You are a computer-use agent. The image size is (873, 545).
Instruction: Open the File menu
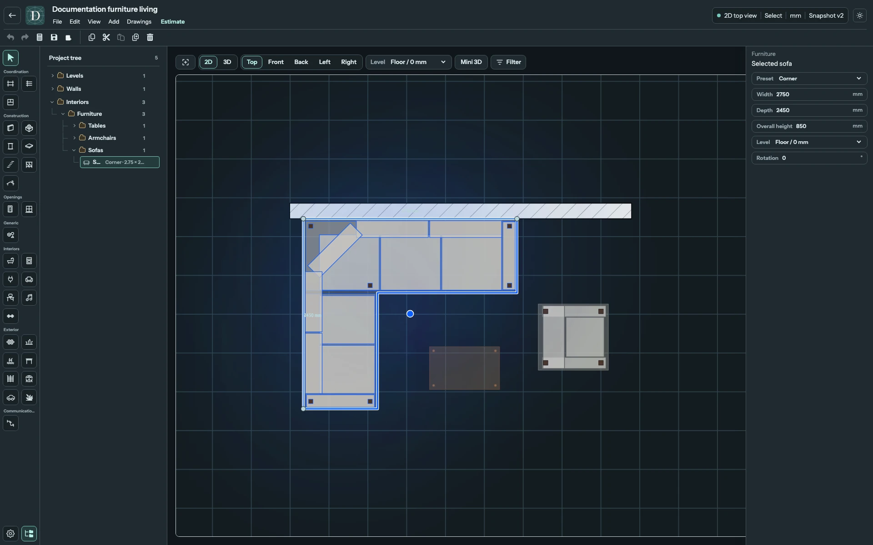[x=57, y=22]
